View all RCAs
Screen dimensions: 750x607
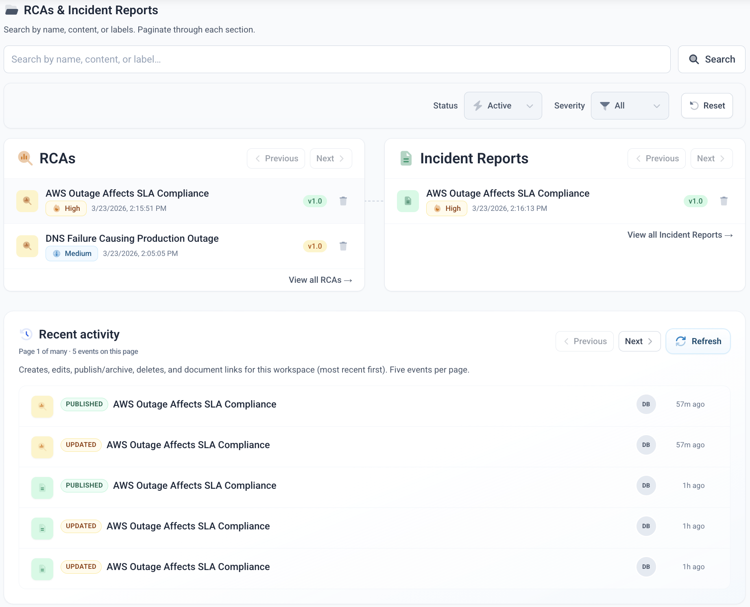tap(320, 280)
